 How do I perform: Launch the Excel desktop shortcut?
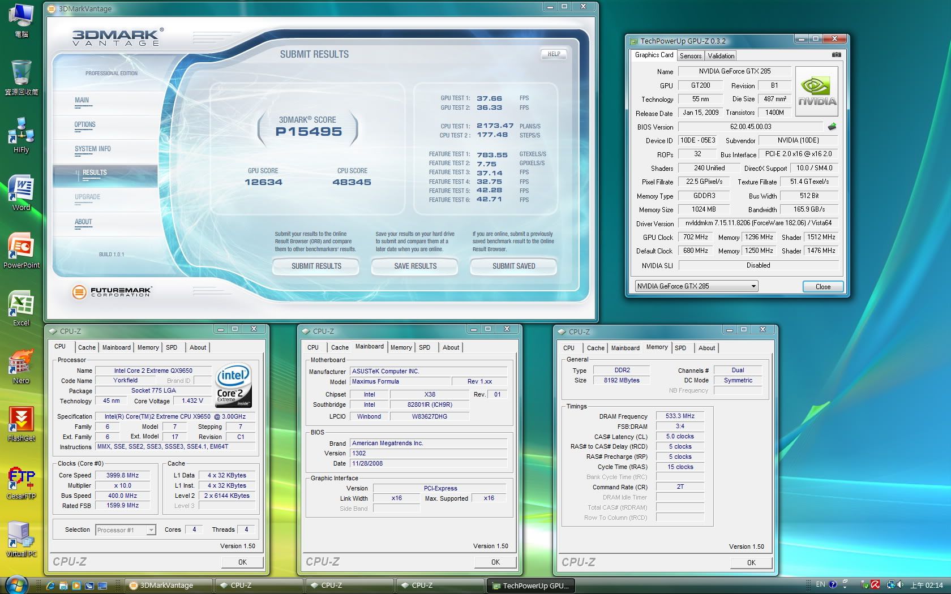[21, 308]
